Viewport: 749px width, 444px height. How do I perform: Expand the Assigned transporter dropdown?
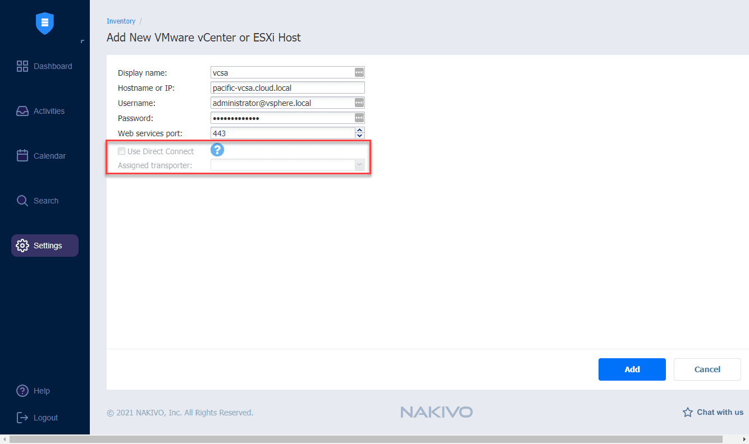click(x=359, y=165)
